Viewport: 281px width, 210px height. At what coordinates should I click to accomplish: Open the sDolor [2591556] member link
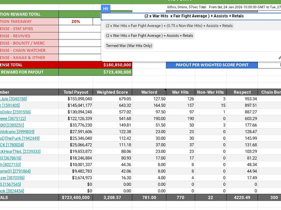(x=15, y=112)
